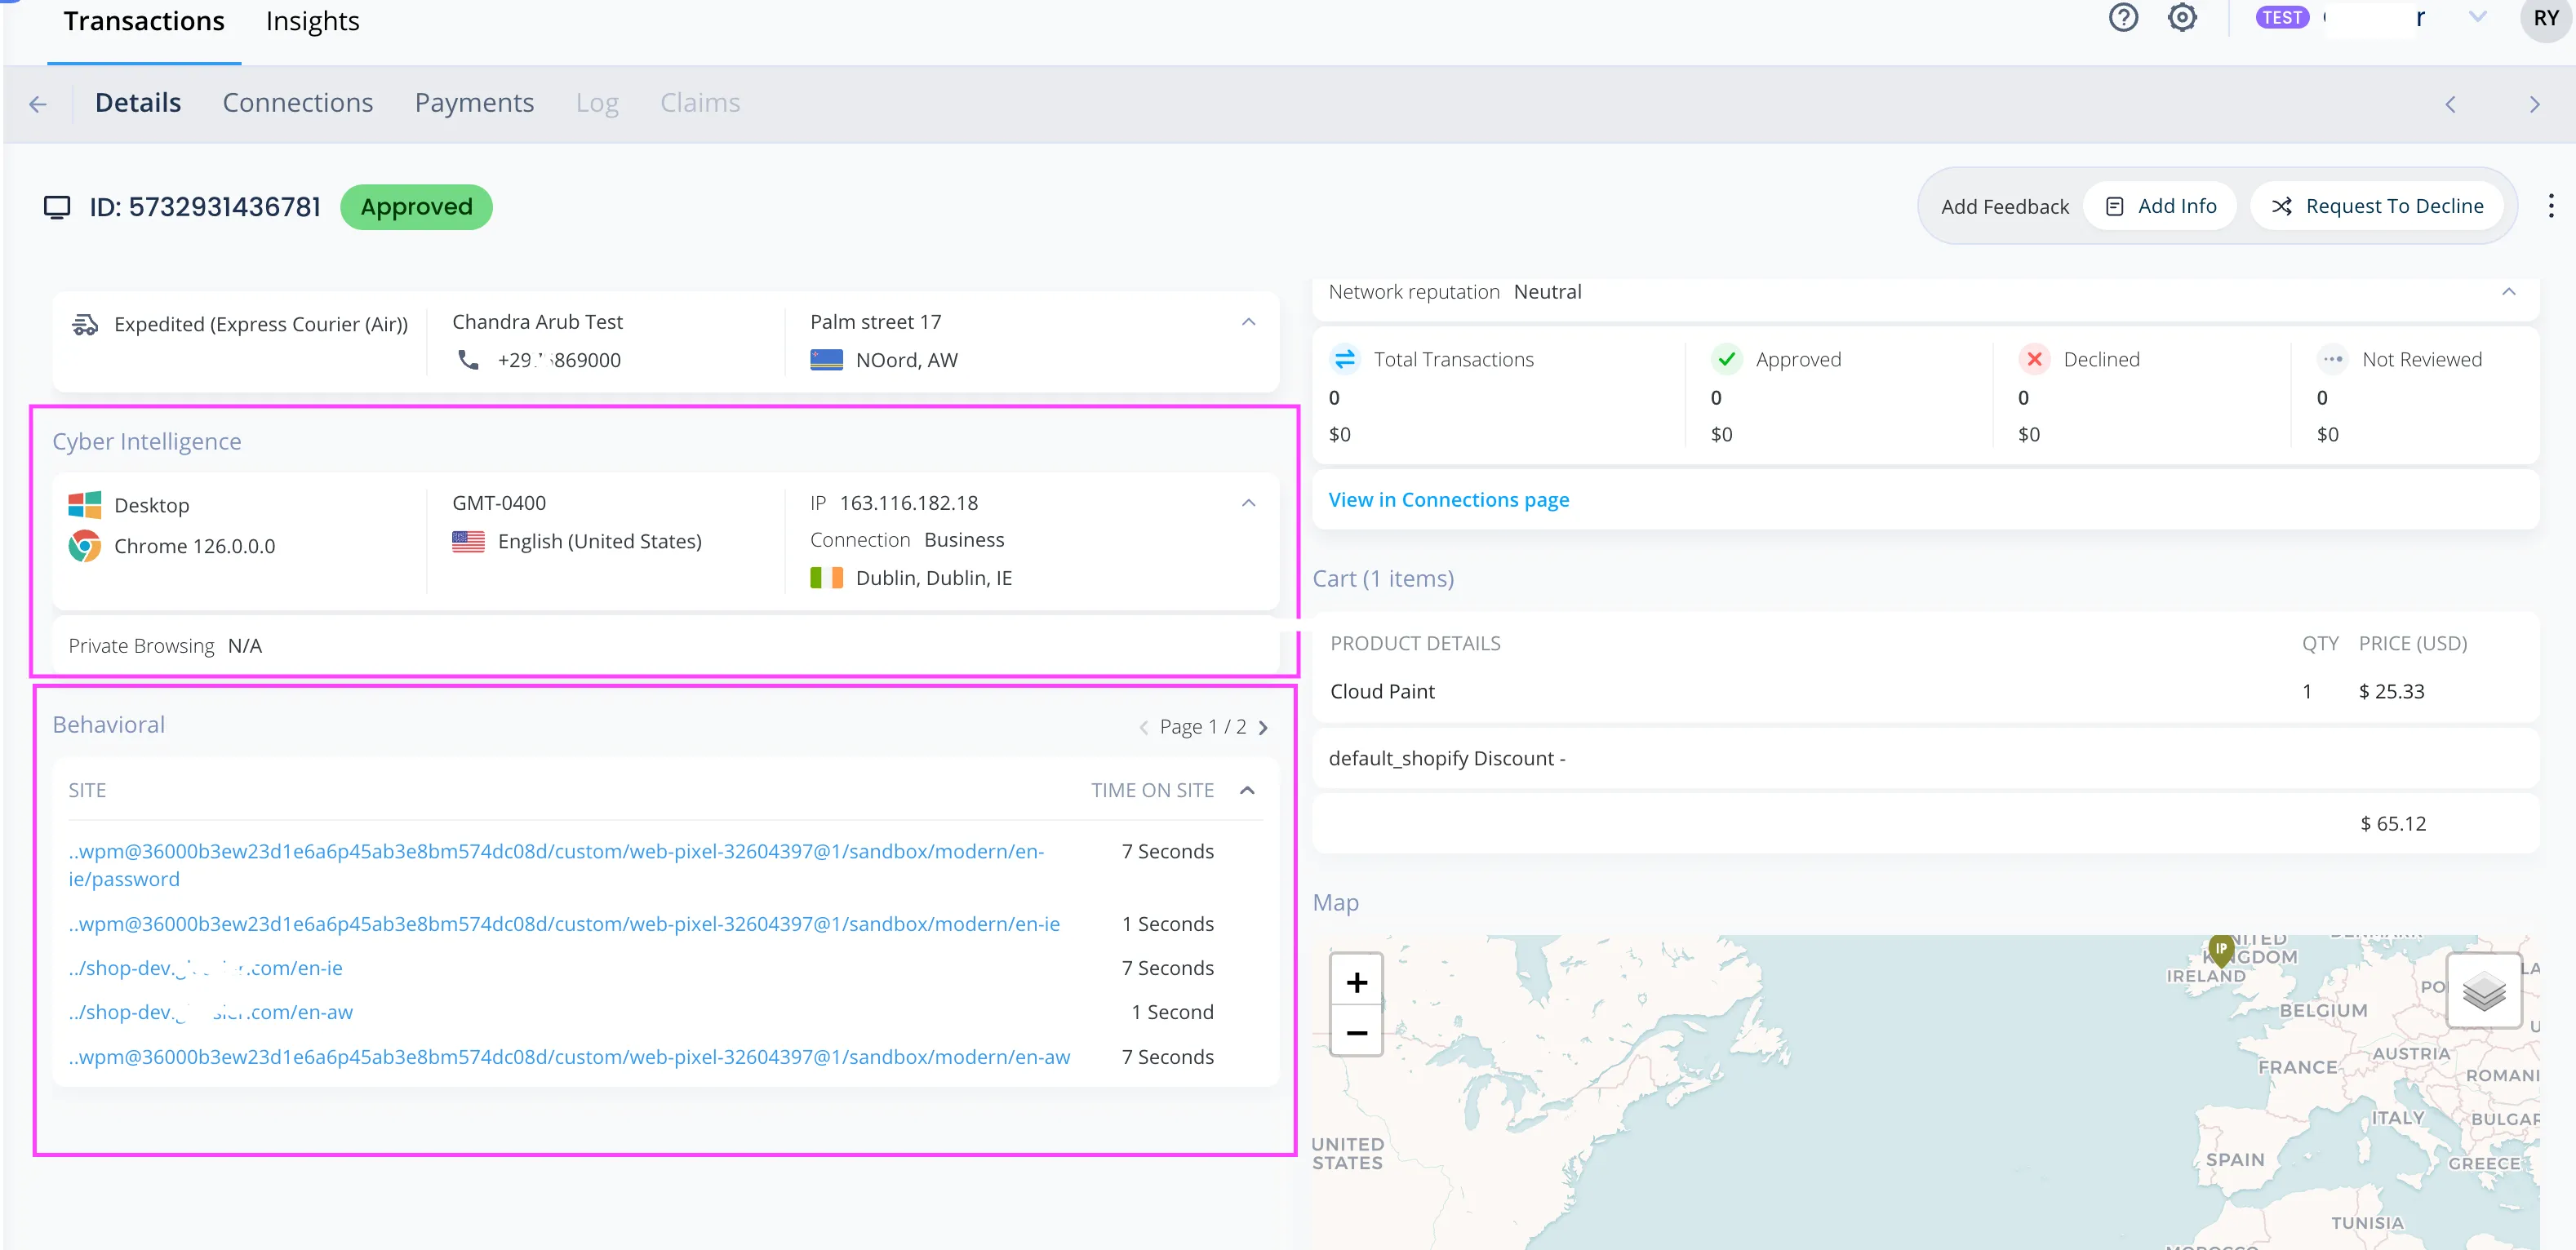
Task: Open the shop-dev en-ie site link
Action: tap(205, 968)
